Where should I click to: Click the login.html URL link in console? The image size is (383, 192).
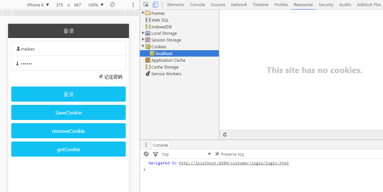(234, 163)
